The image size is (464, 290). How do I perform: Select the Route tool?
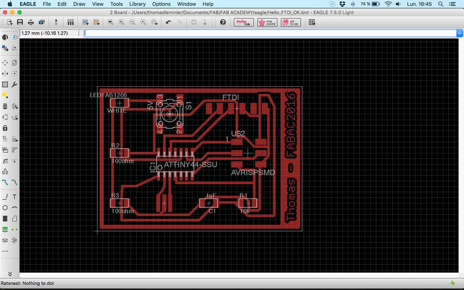[5, 182]
